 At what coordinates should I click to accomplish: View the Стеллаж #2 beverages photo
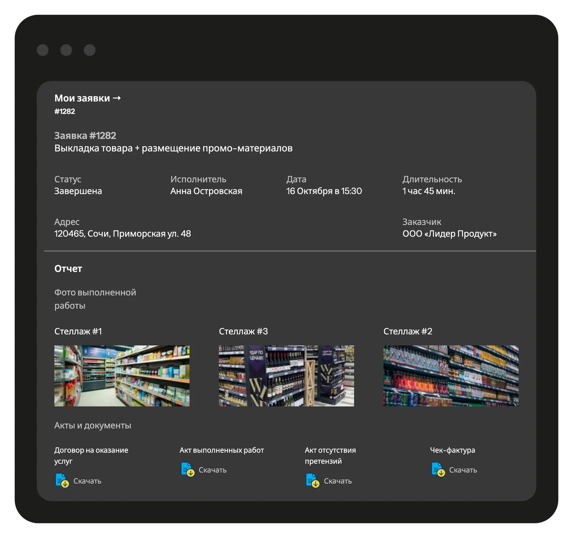(451, 376)
